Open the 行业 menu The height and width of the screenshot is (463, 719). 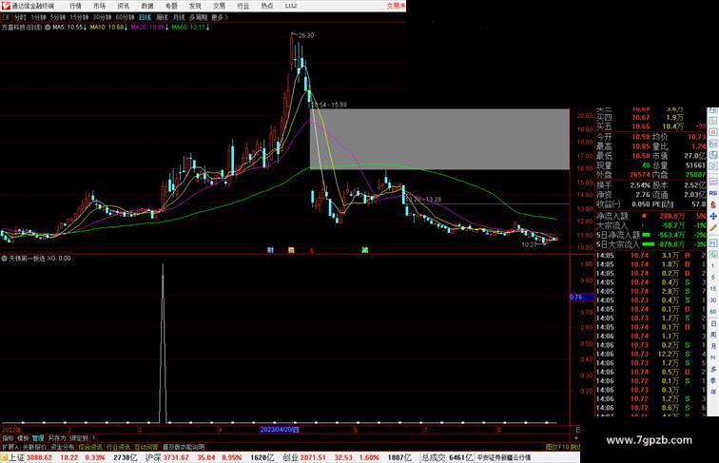point(243,6)
